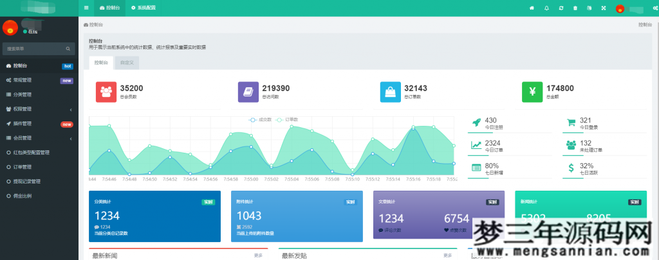Open notifications via the bell icon
The height and width of the screenshot is (260, 659).
[x=546, y=8]
